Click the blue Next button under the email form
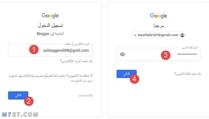 pyautogui.click(x=18, y=95)
